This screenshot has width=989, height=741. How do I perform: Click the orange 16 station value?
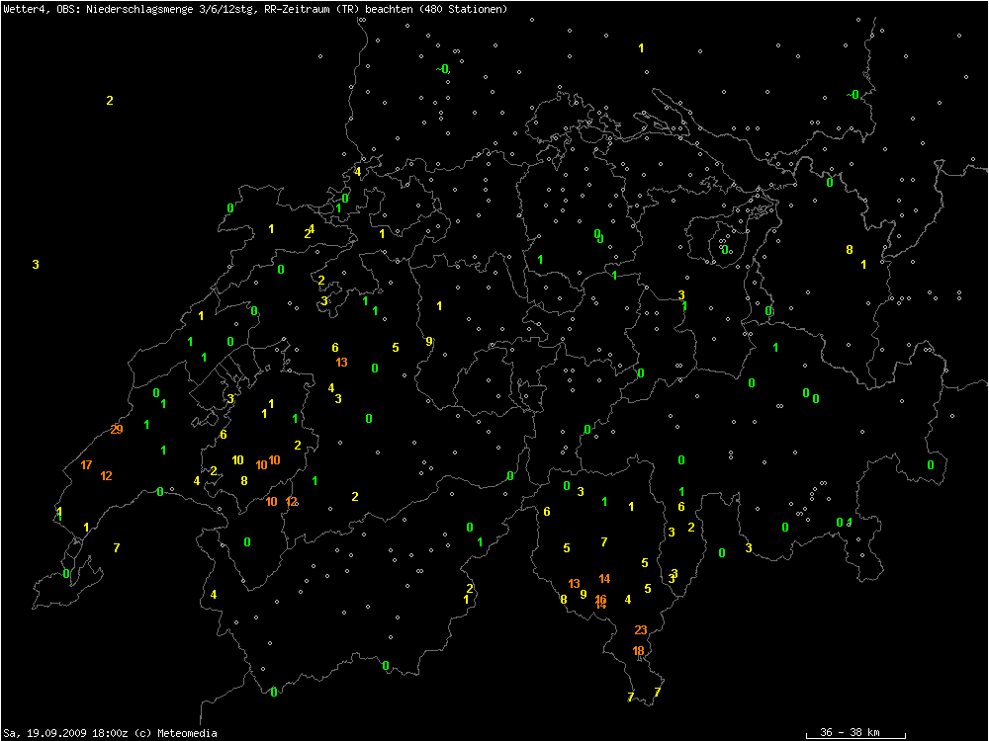click(x=600, y=600)
